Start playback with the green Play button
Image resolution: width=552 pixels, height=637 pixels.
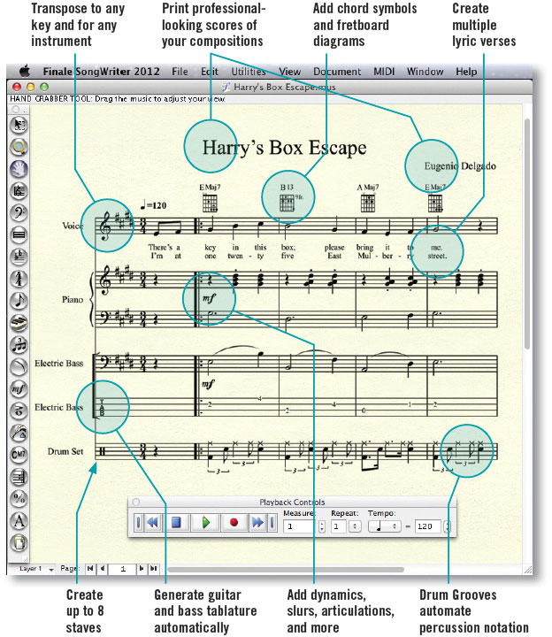point(206,523)
